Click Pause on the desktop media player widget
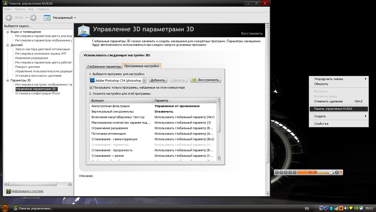376x212 pixels. click(x=281, y=172)
